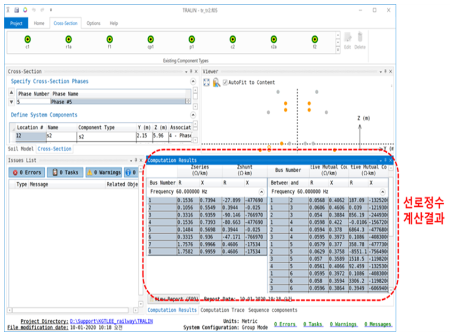Pin the Viewer panel
Screen dimensions: 450x336
pos(386,71)
